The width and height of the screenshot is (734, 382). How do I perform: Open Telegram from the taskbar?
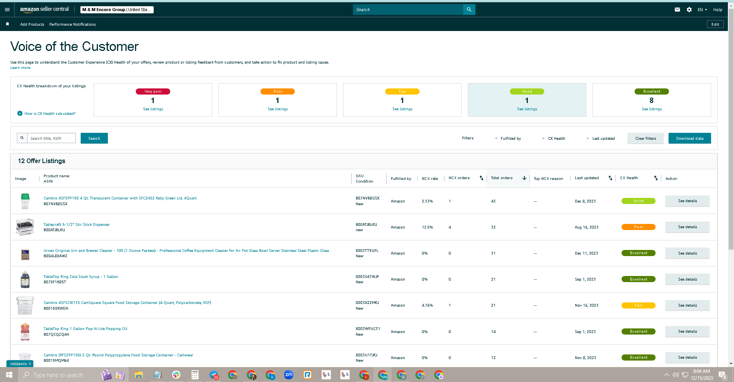point(214,375)
